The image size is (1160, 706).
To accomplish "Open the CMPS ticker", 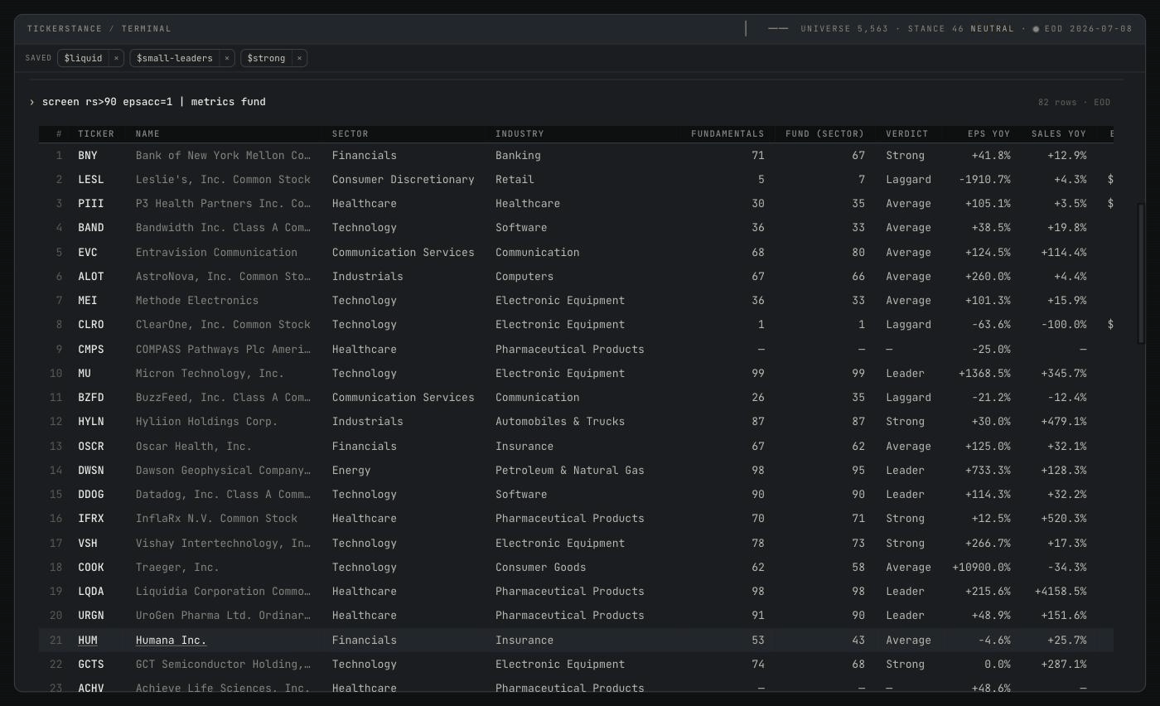I will click(x=91, y=349).
